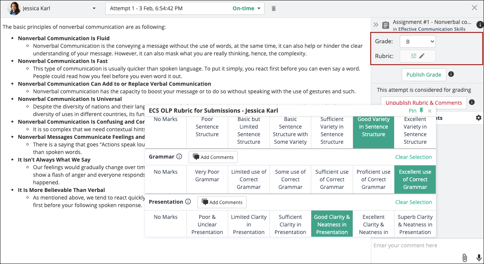Choose Sufficient use of Correct Grammar
This screenshot has width=484, height=264.
click(x=332, y=179)
